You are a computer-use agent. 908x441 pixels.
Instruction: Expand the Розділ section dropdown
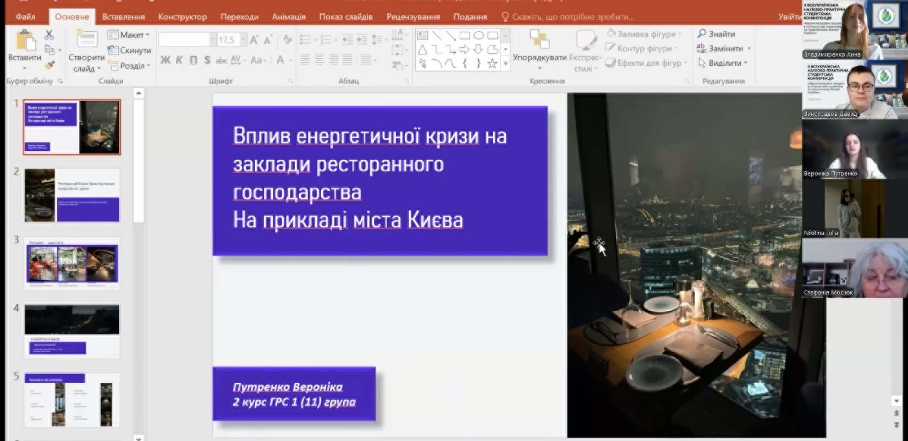click(x=130, y=65)
